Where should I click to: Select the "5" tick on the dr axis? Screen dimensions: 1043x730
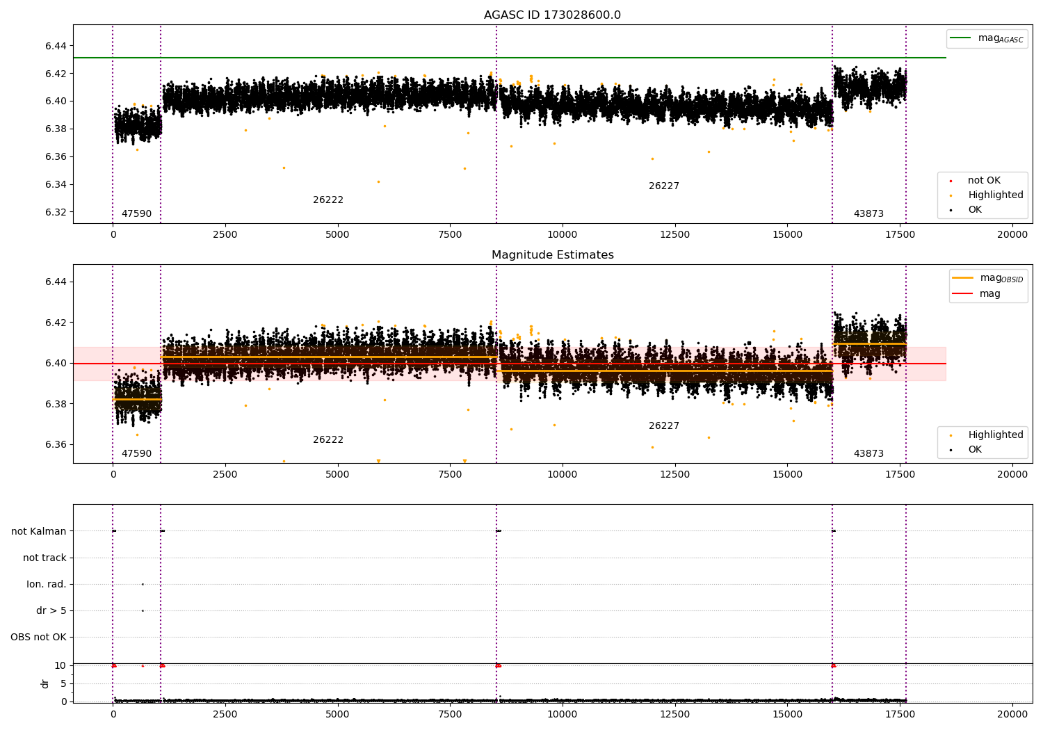click(x=63, y=683)
